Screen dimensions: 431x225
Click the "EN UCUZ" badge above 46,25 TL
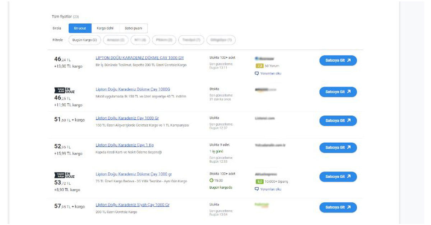point(65,90)
